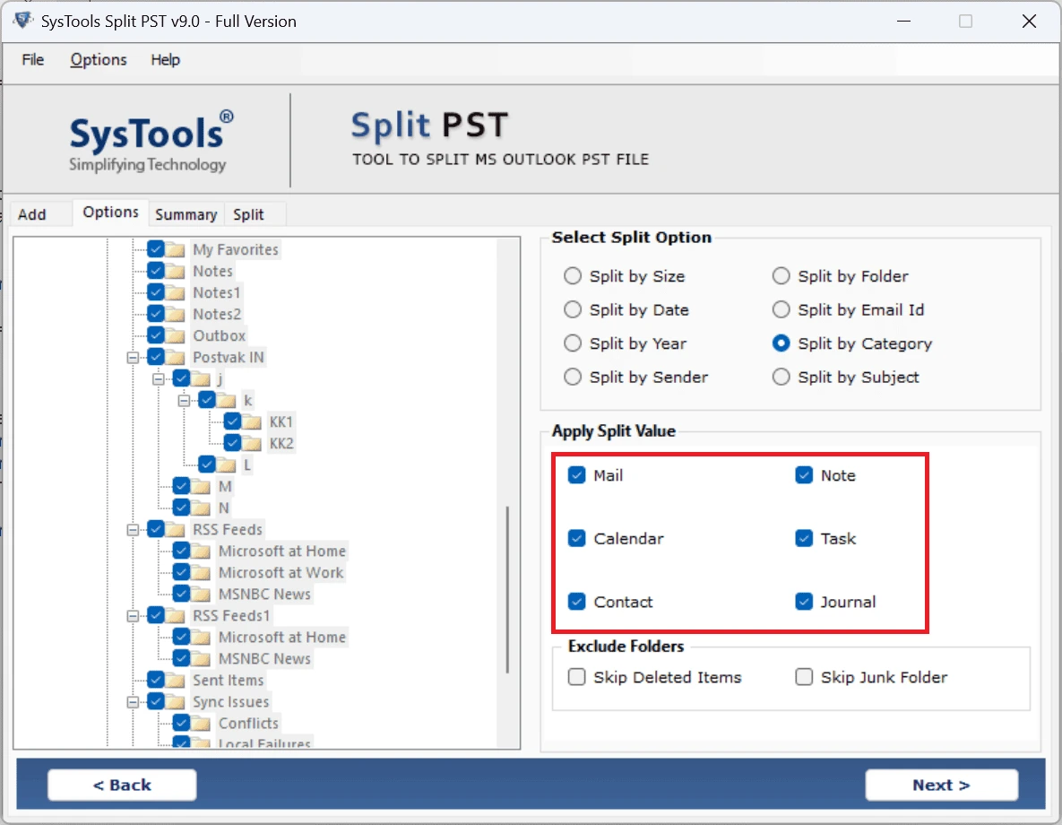Collapse the RSS Feeds1 tree node
The image size is (1062, 825).
pyautogui.click(x=133, y=615)
